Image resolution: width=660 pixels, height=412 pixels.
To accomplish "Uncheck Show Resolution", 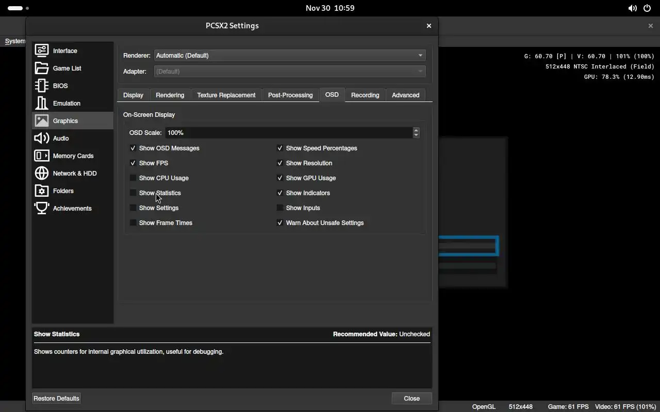I will click(x=280, y=163).
